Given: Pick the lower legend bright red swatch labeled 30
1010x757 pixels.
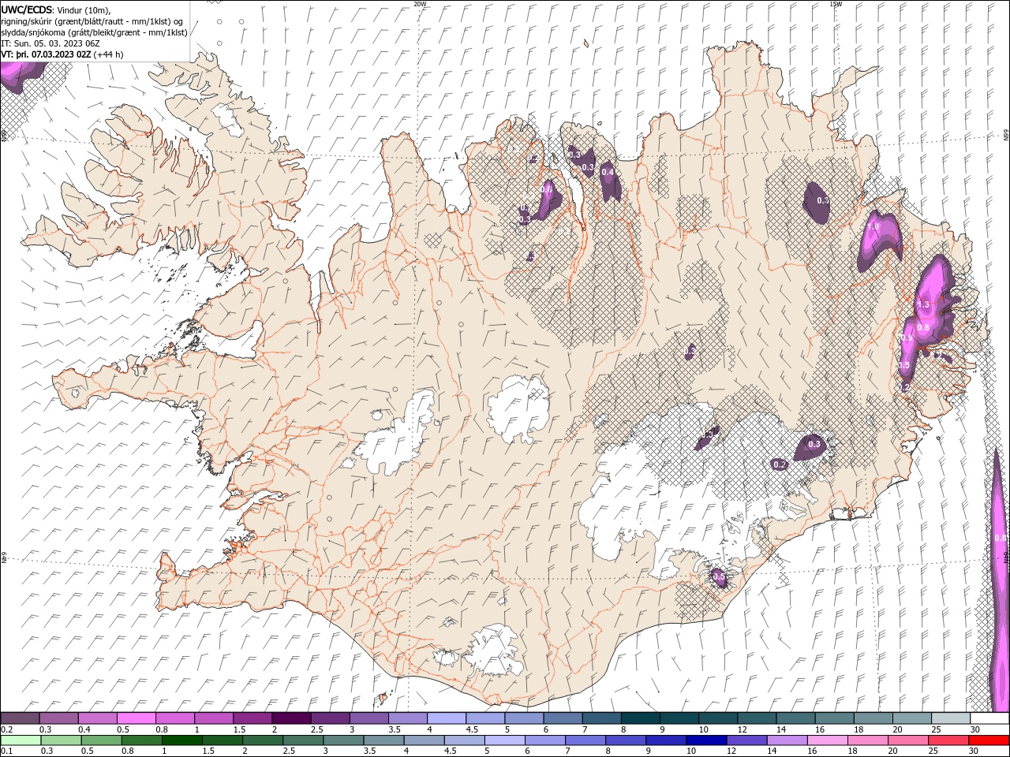Looking at the screenshot, I should 989,740.
